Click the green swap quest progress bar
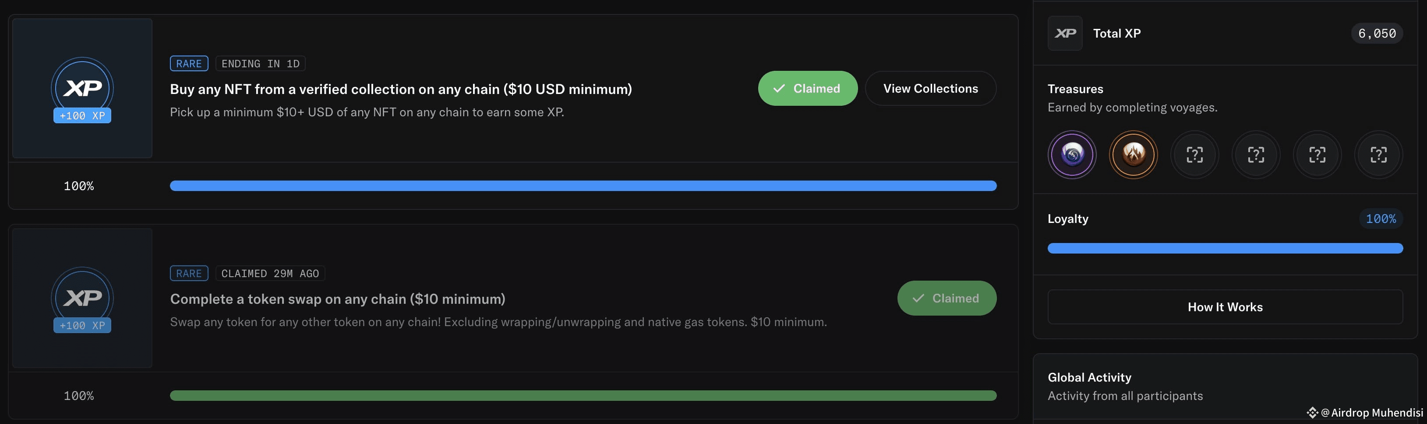Viewport: 1427px width, 424px height. (x=583, y=395)
